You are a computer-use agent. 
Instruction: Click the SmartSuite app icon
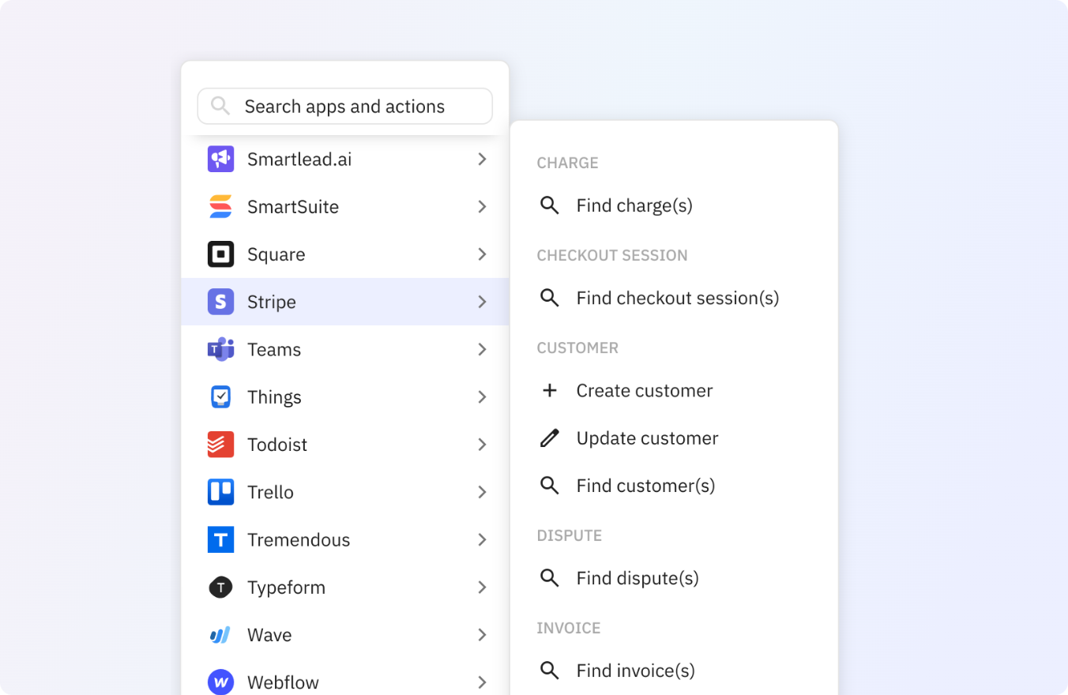[220, 207]
